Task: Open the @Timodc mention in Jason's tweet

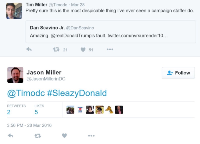Action: point(26,93)
